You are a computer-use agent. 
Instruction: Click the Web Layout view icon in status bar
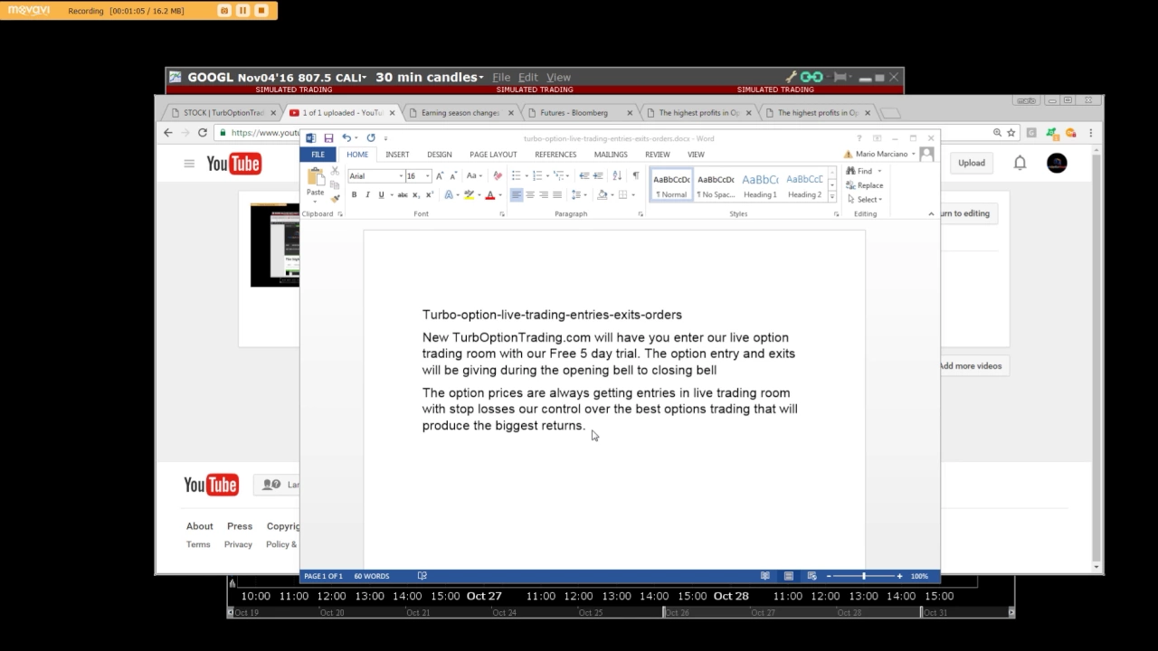pos(812,576)
